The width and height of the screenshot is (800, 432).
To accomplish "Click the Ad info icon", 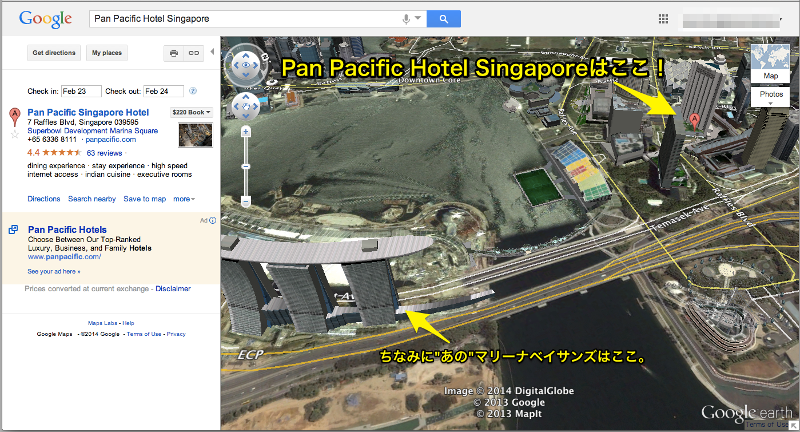I will tap(213, 220).
